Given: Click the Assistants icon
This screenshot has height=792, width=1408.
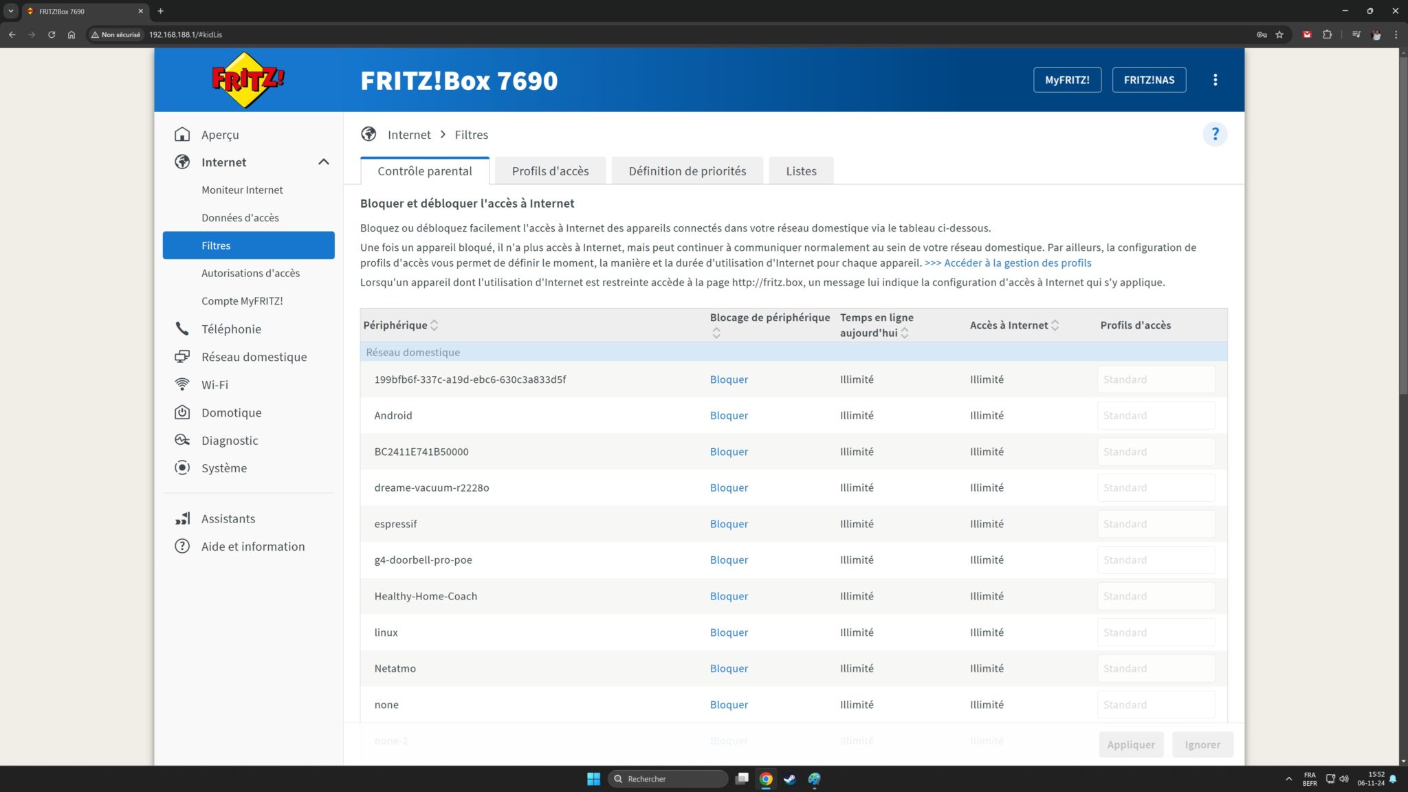Looking at the screenshot, I should coord(182,518).
